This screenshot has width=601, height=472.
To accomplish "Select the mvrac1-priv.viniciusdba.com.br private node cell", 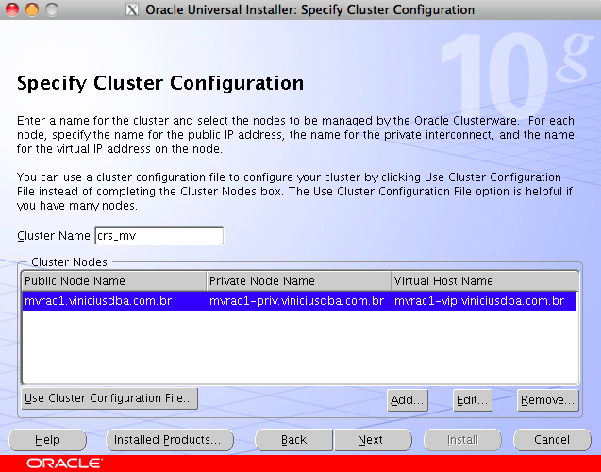I will 297,301.
